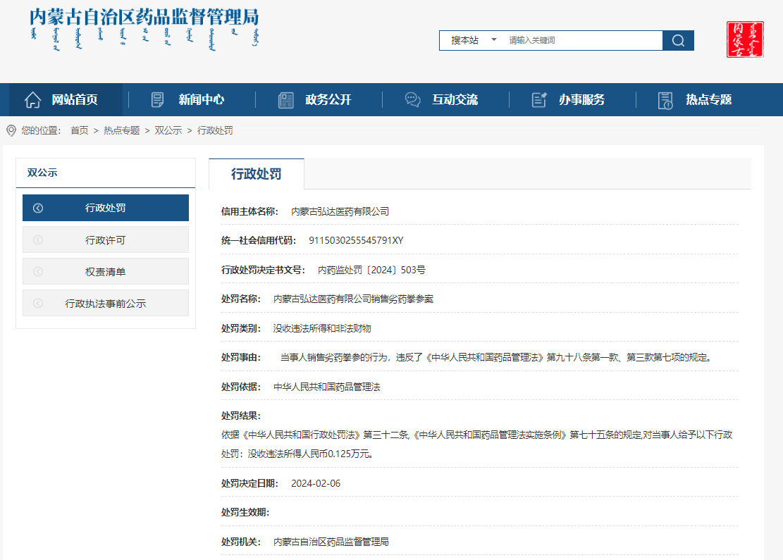Click document number 内药监处罚〔2024〕503号
The height and width of the screenshot is (560, 783).
tap(371, 270)
